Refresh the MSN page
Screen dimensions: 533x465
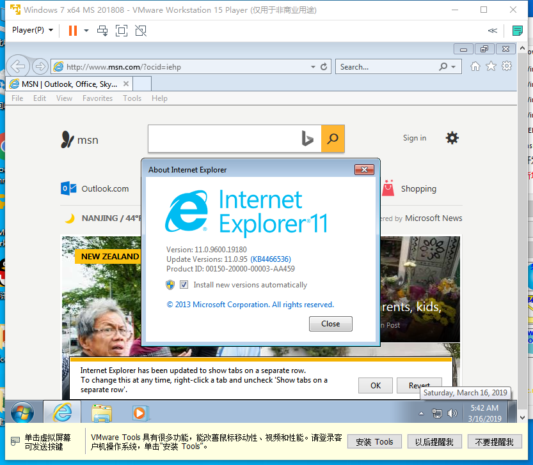point(324,66)
